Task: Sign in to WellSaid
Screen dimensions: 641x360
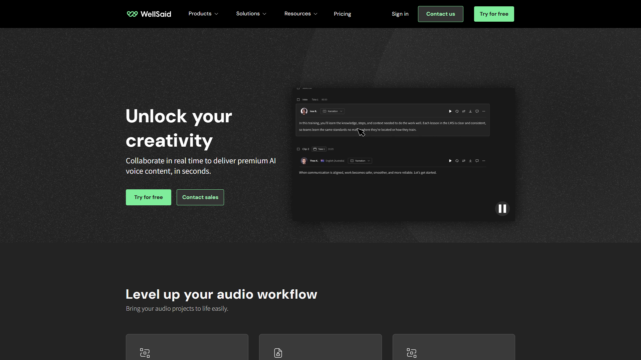Action: coord(400,14)
